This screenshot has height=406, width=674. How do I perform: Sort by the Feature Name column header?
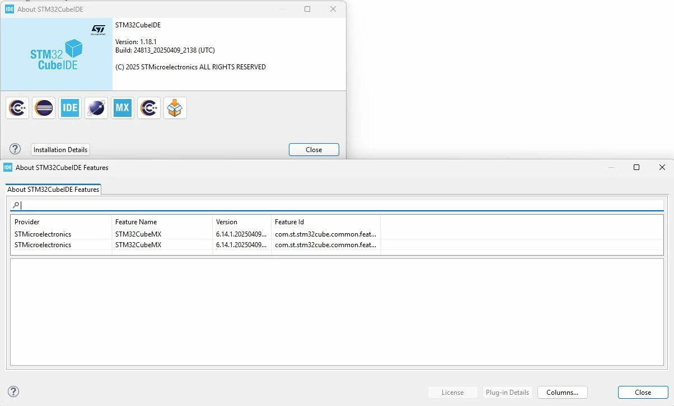point(162,222)
